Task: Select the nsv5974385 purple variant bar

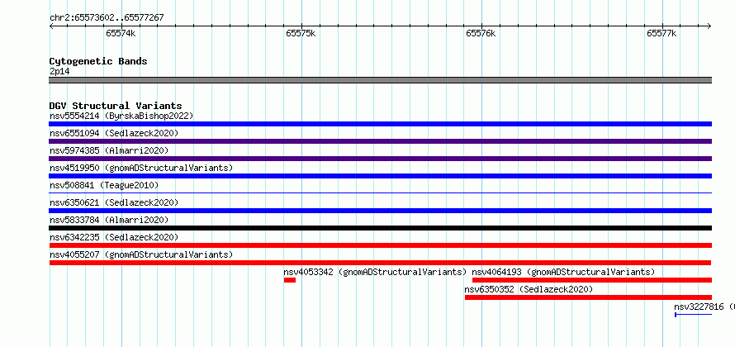Action: coord(380,159)
